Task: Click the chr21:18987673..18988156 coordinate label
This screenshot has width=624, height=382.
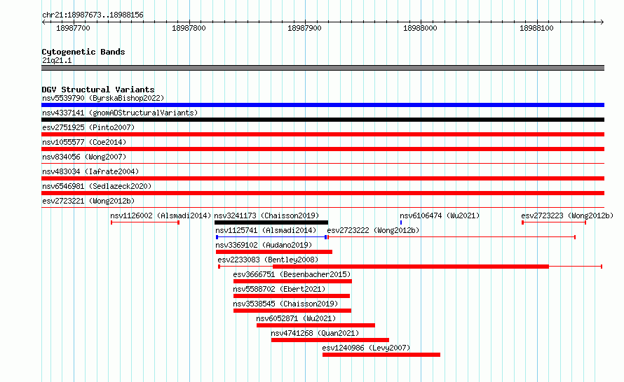Action: coord(93,15)
